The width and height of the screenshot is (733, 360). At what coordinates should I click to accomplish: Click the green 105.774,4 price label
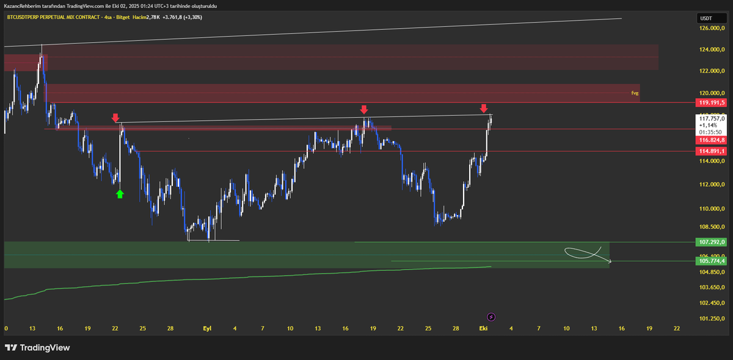(711, 261)
